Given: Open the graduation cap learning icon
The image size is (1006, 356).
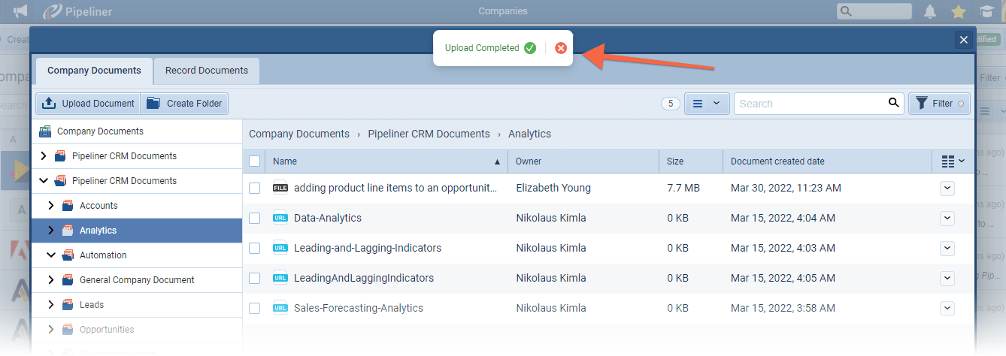Looking at the screenshot, I should (986, 11).
